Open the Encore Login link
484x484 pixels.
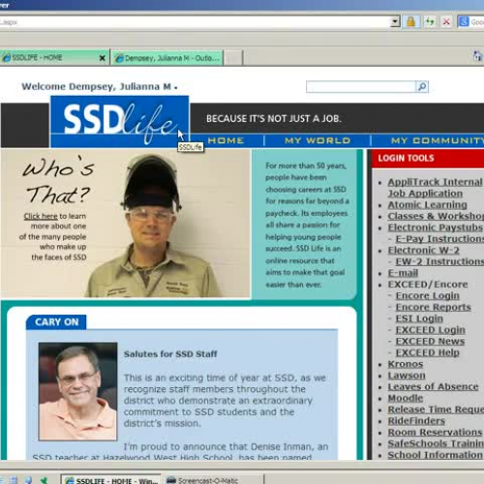[427, 295]
